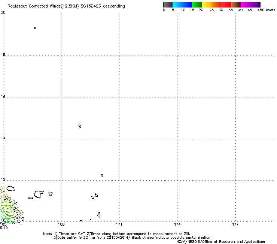Viewport: 277px width, 244px height.
Task: Click the red 30-35 knots color segment
Action: pos(226,5)
